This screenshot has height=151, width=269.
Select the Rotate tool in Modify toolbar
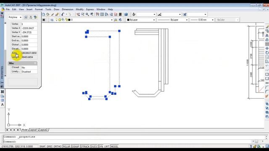tap(267, 53)
